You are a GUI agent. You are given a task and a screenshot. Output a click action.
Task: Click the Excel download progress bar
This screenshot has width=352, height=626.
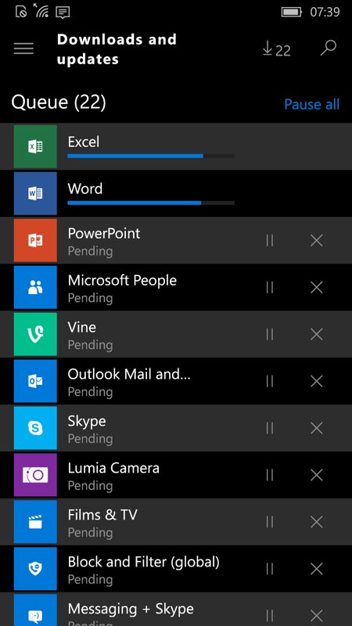click(x=151, y=156)
